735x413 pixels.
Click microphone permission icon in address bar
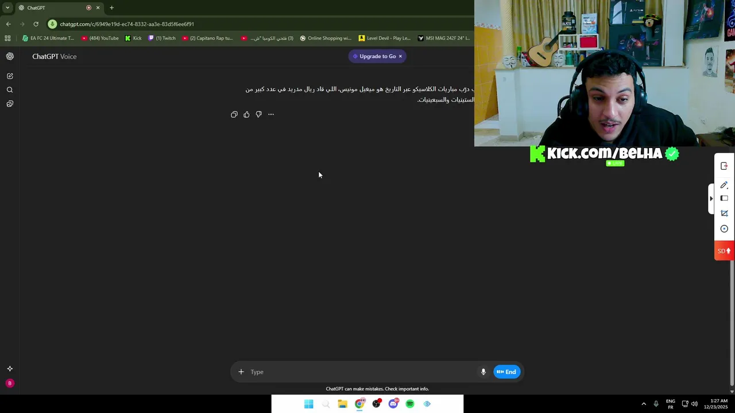(x=52, y=24)
